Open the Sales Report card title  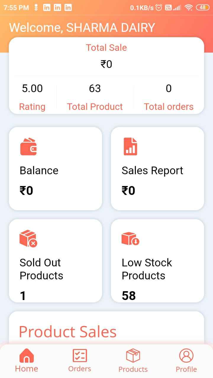coord(152,170)
